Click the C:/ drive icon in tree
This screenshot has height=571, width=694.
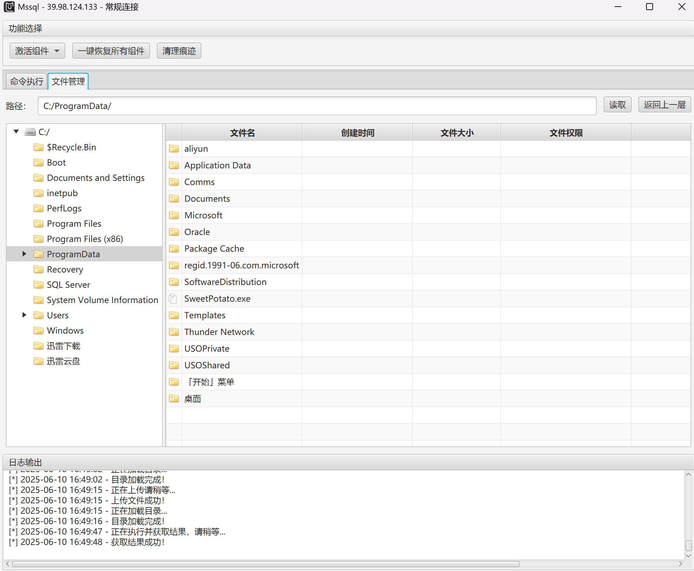[31, 132]
